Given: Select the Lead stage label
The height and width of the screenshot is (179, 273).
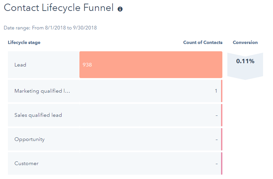Looking at the screenshot, I should [x=20, y=65].
